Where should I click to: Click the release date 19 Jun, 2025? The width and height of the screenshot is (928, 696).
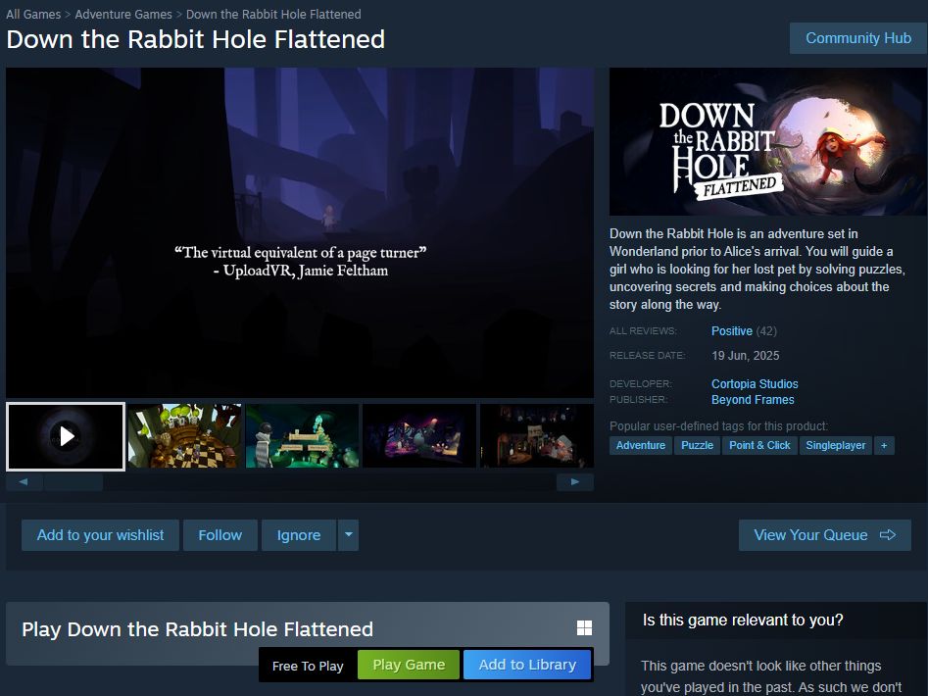tap(745, 356)
